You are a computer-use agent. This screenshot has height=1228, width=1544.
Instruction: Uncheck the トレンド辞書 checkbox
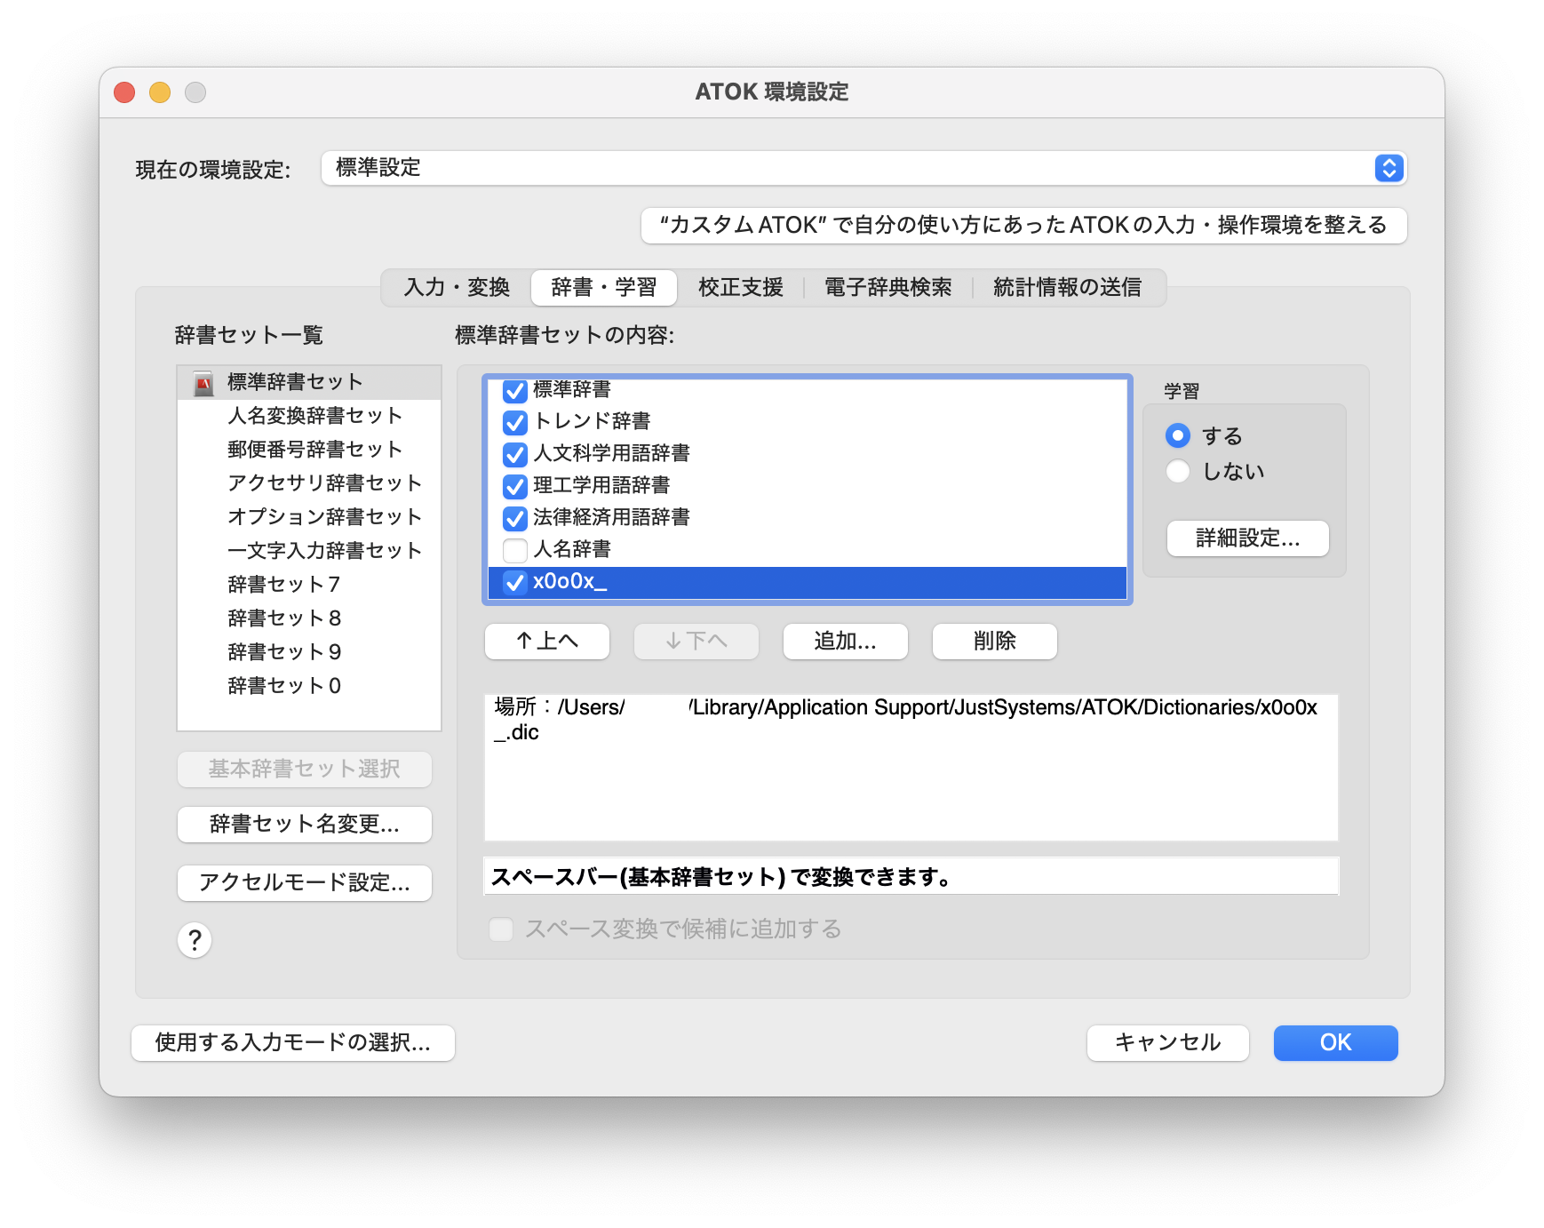[x=514, y=422]
